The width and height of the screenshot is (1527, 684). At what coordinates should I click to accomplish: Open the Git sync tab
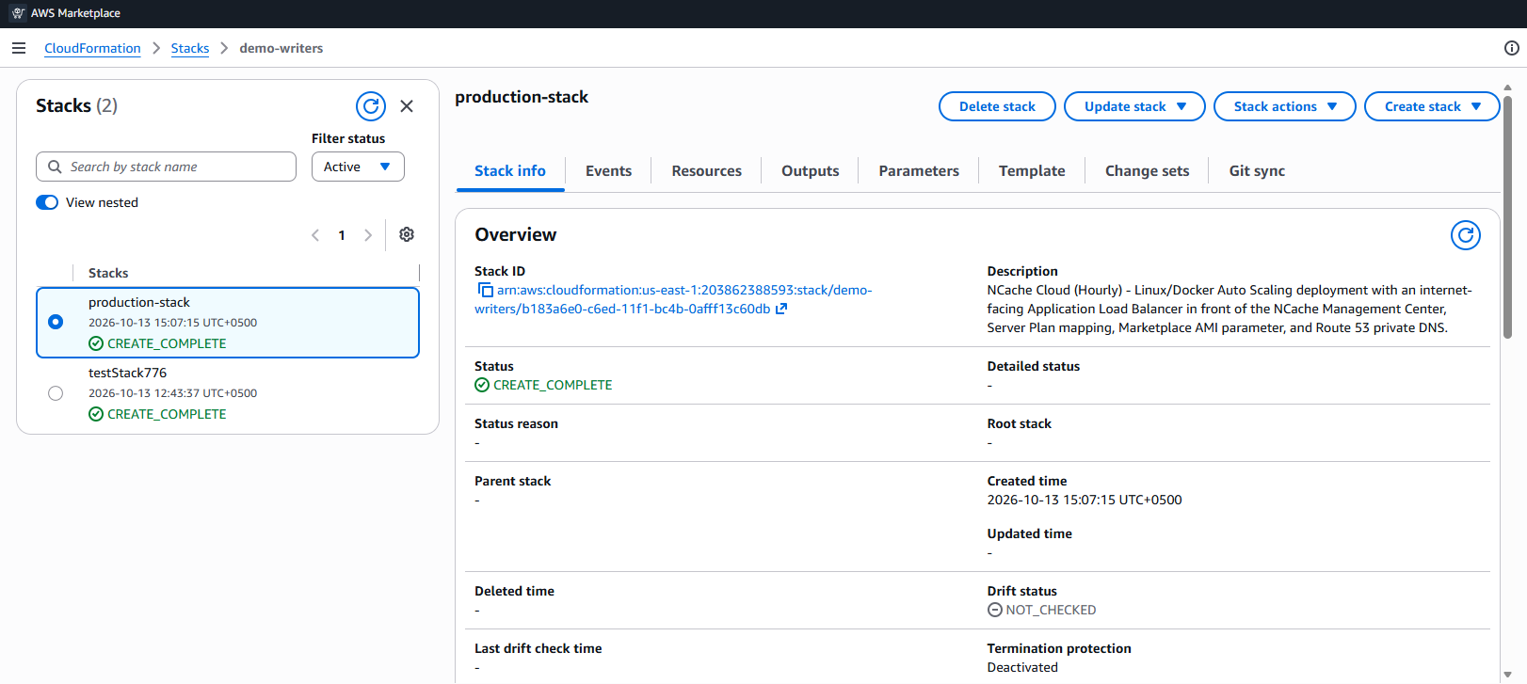1257,171
